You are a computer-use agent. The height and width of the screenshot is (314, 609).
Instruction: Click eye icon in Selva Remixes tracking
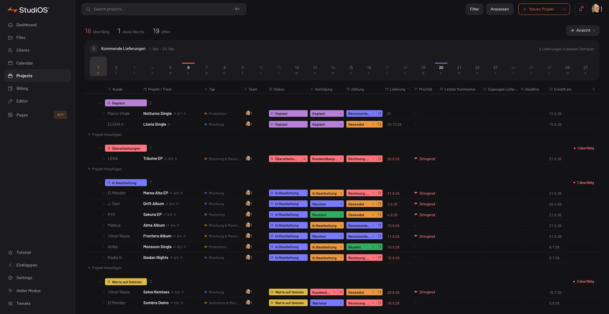coord(341,292)
